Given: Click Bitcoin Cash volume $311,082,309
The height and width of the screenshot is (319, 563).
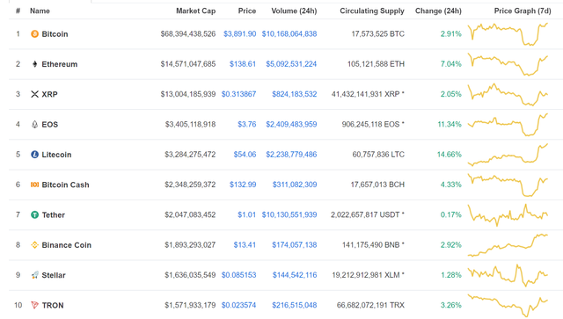Looking at the screenshot, I should [295, 185].
